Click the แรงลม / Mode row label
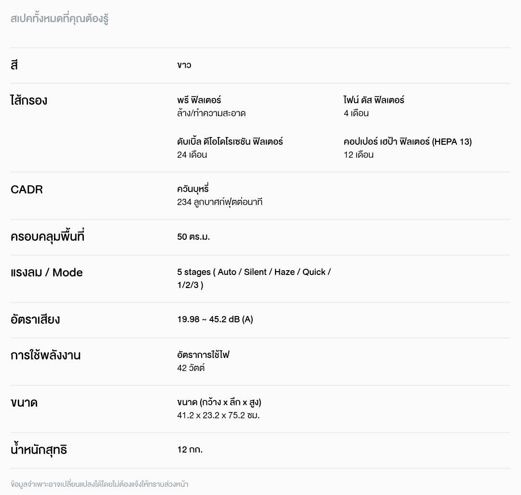 pos(46,273)
